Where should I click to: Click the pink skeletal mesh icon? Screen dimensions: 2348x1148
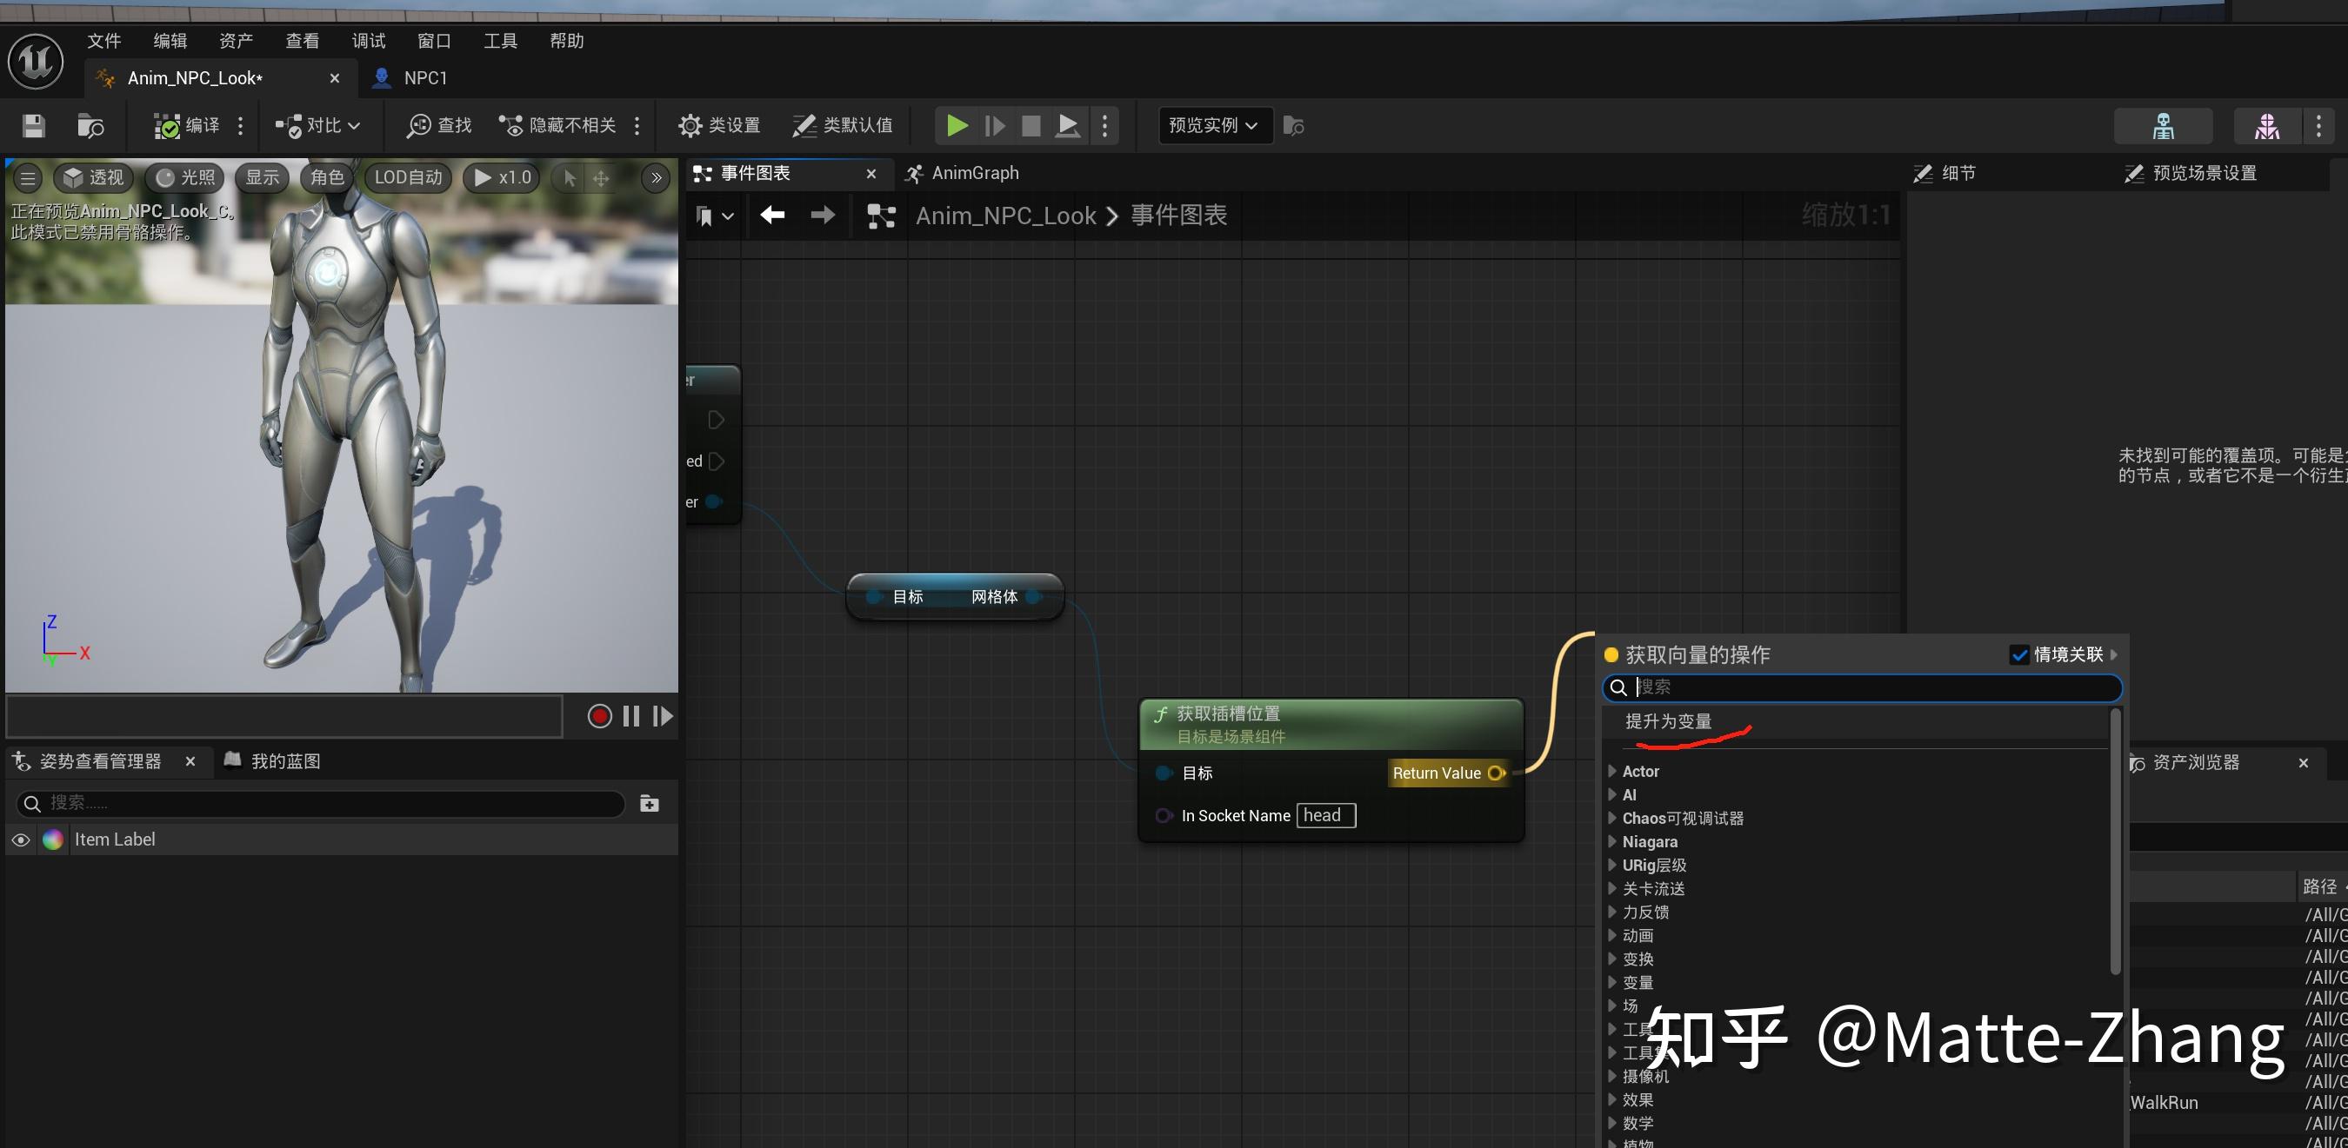tap(2267, 125)
